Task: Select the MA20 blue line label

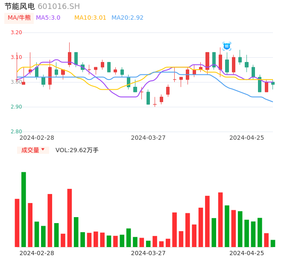Action: [x=127, y=18]
